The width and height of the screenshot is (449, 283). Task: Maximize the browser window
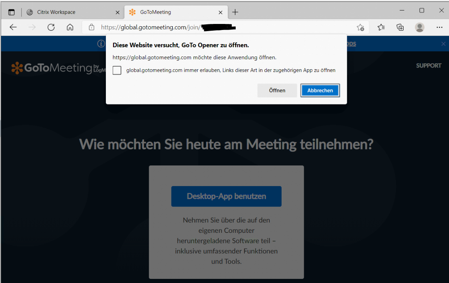[x=422, y=10]
